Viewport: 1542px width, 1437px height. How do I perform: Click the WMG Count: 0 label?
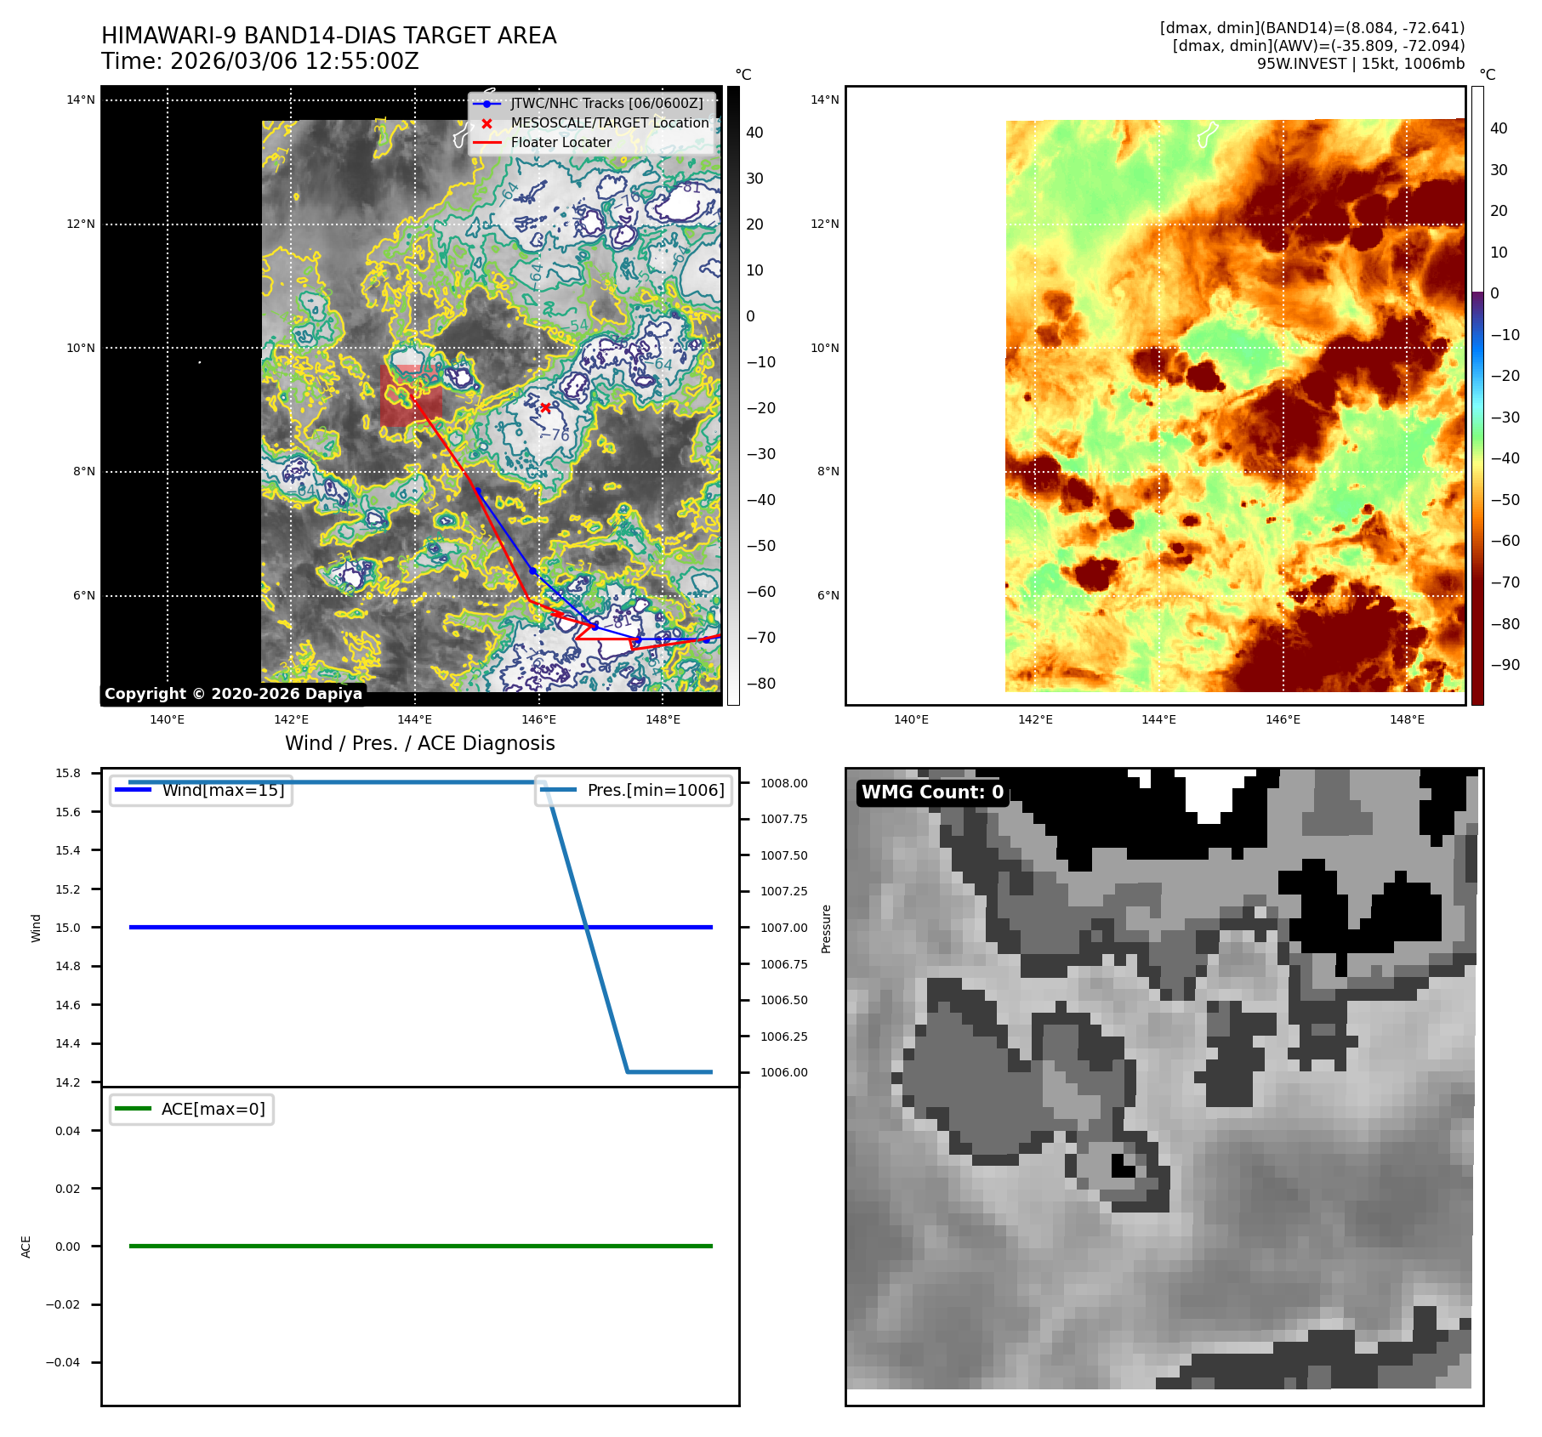coord(932,792)
